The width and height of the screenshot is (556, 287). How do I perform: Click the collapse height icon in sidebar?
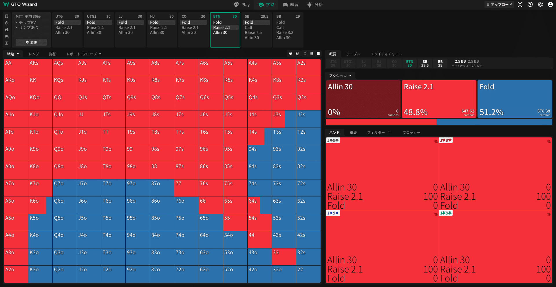[x=7, y=43]
